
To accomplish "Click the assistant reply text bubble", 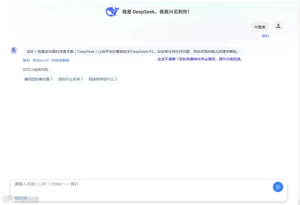I will pos(133,51).
